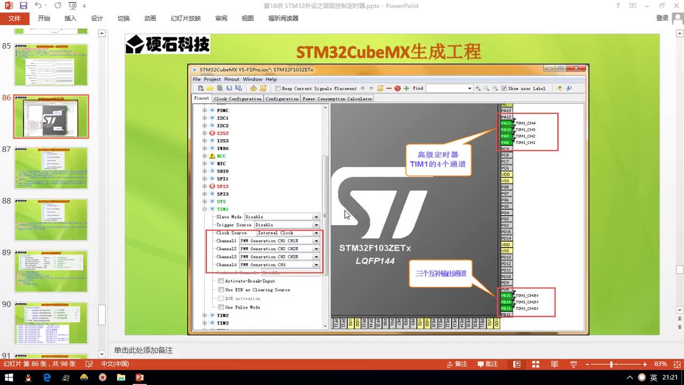
Task: Open the 审阅 ribbon tab
Action: 221,18
